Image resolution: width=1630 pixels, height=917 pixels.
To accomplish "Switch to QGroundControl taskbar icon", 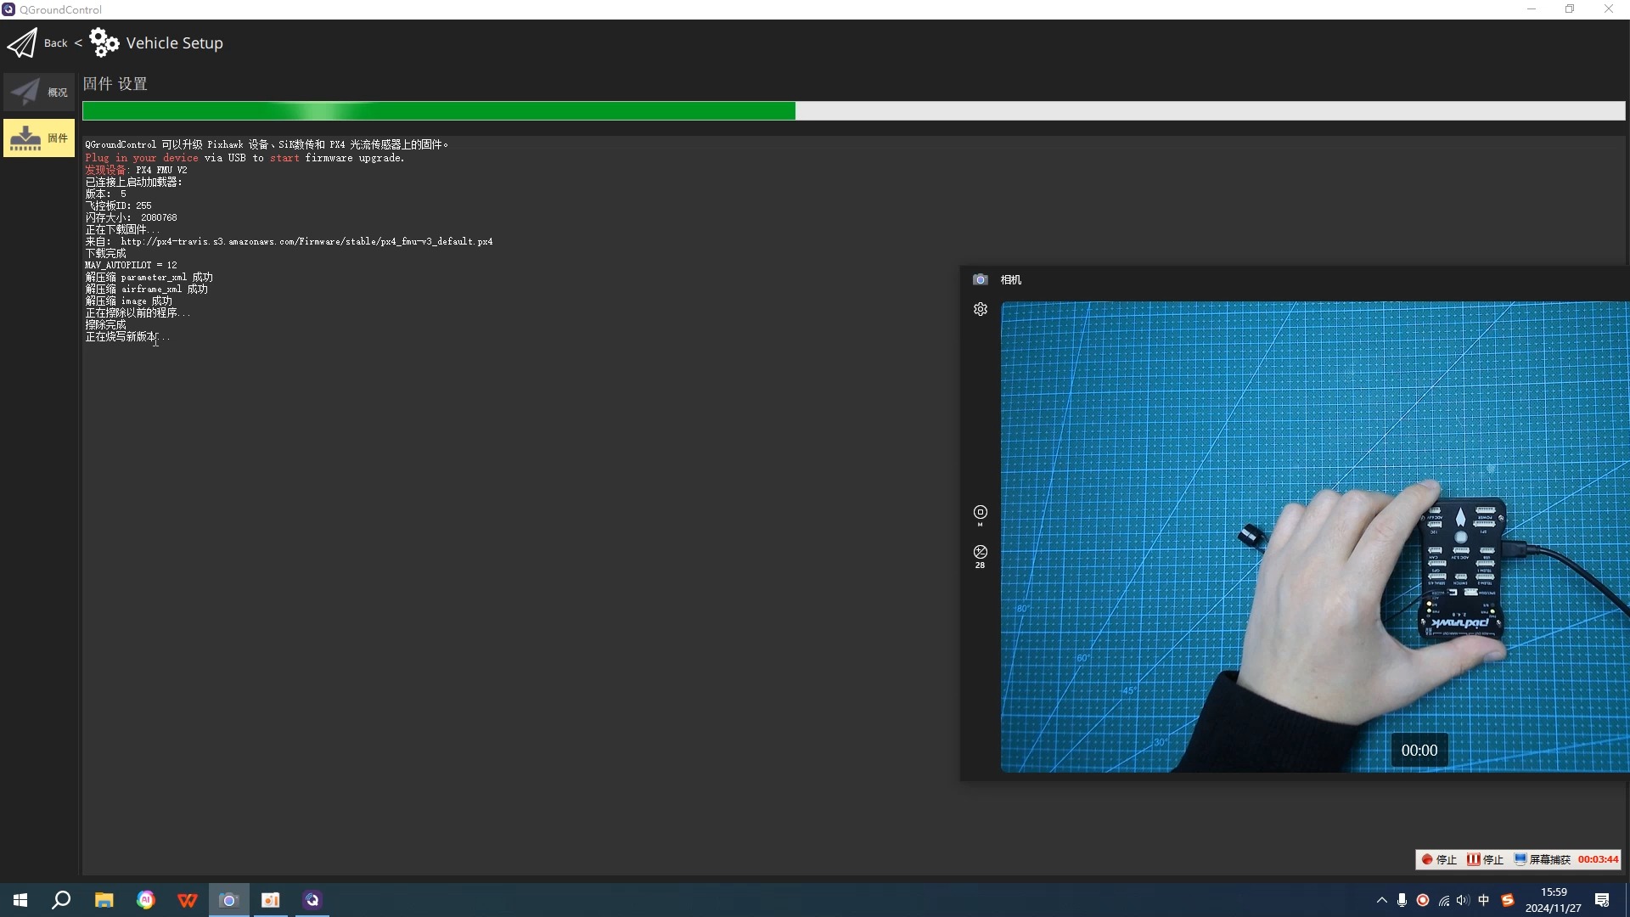I will tap(312, 900).
